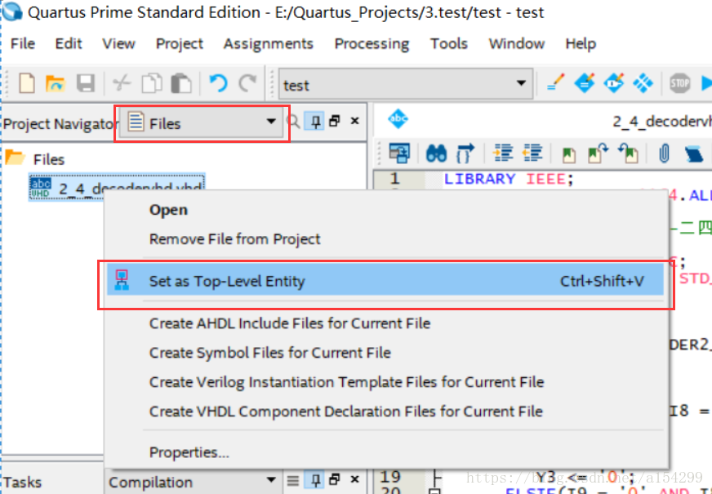Click the Paste clipboard icon
This screenshot has width=712, height=494.
tap(180, 83)
